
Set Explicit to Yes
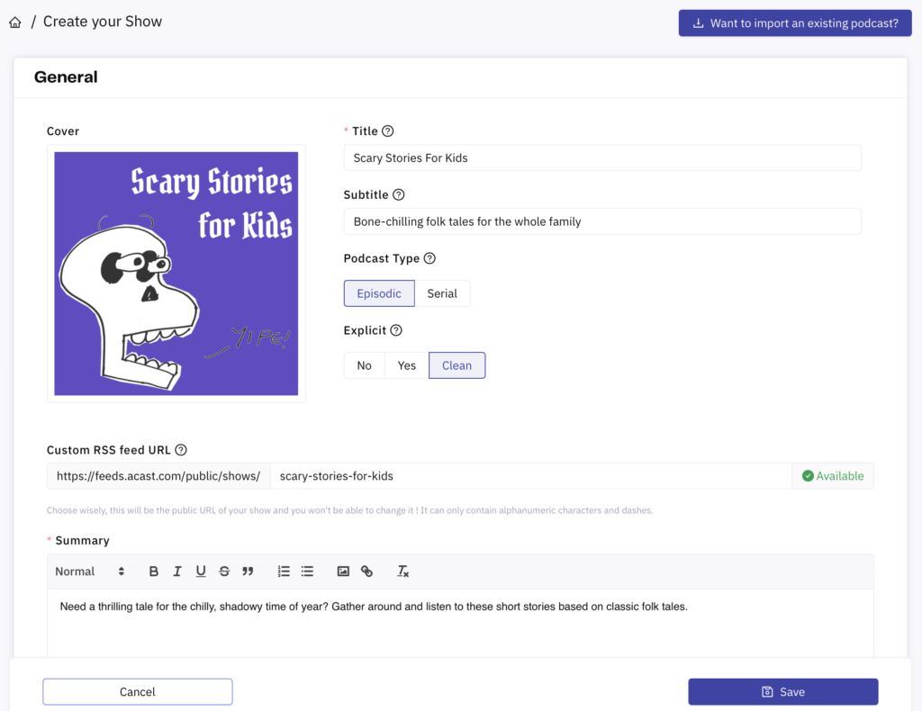pos(405,365)
